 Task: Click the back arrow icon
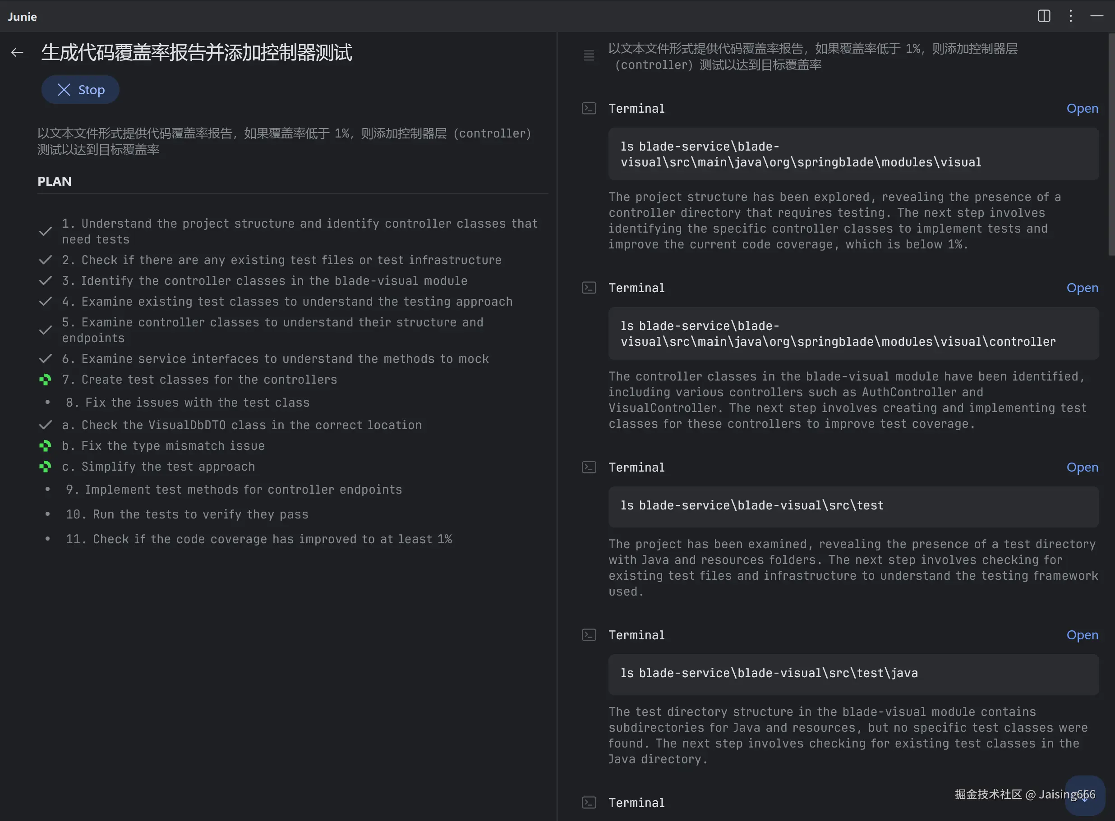(18, 52)
